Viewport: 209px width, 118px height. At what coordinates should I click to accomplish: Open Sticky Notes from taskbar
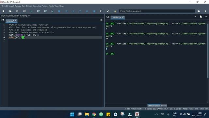(108, 114)
